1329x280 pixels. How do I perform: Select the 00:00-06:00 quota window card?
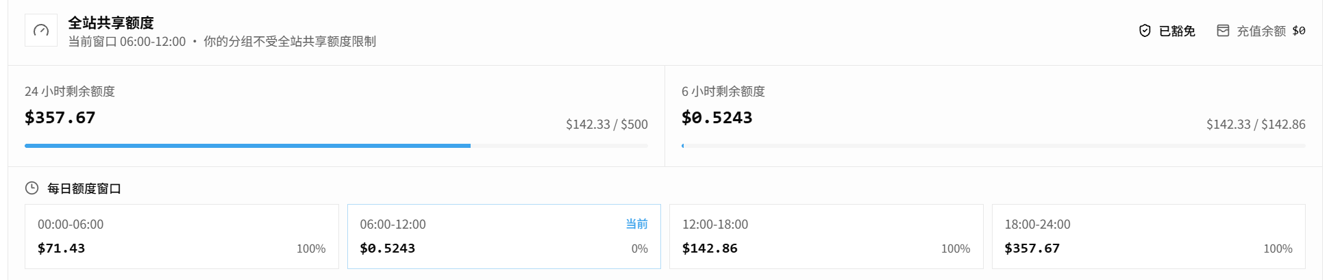pos(182,236)
